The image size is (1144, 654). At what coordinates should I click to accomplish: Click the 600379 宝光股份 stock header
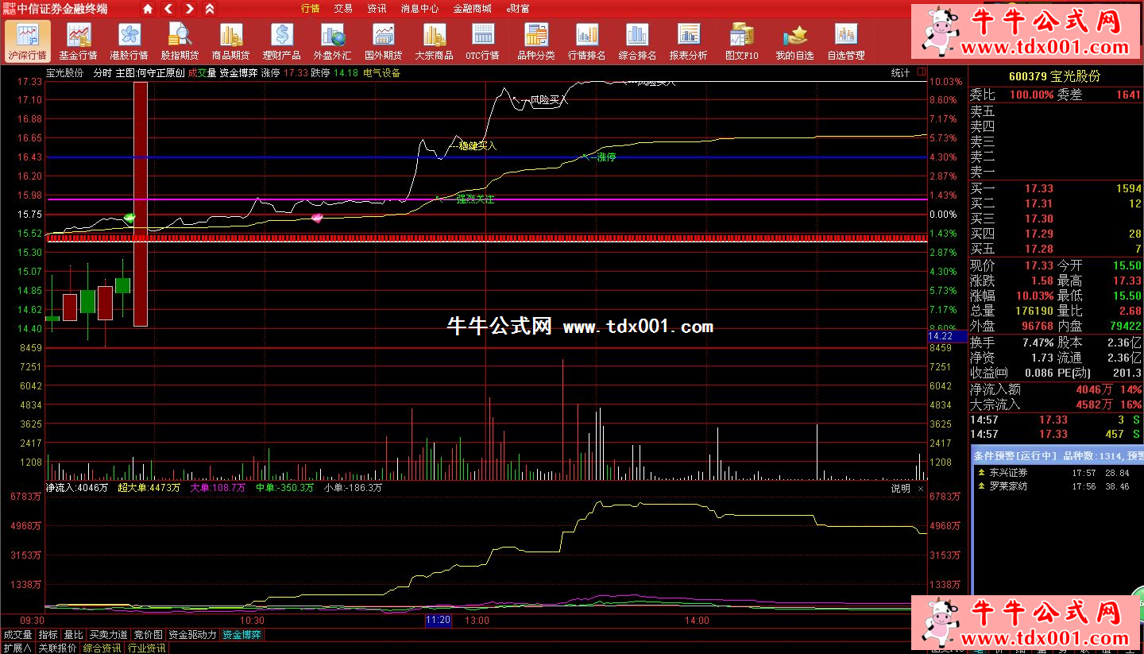(1054, 76)
